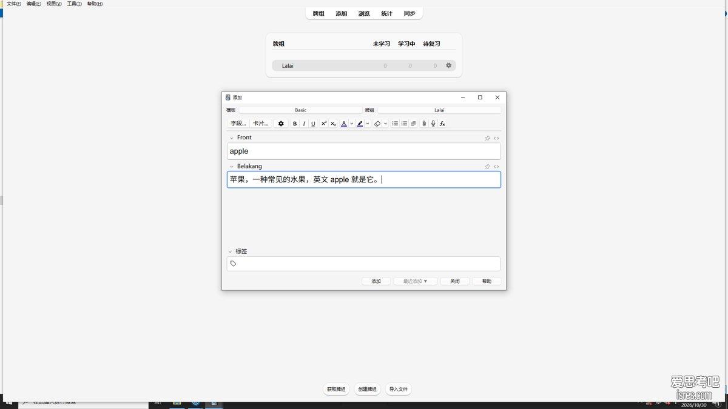Switch to 牌组 decks tab
The width and height of the screenshot is (728, 409).
coord(318,13)
